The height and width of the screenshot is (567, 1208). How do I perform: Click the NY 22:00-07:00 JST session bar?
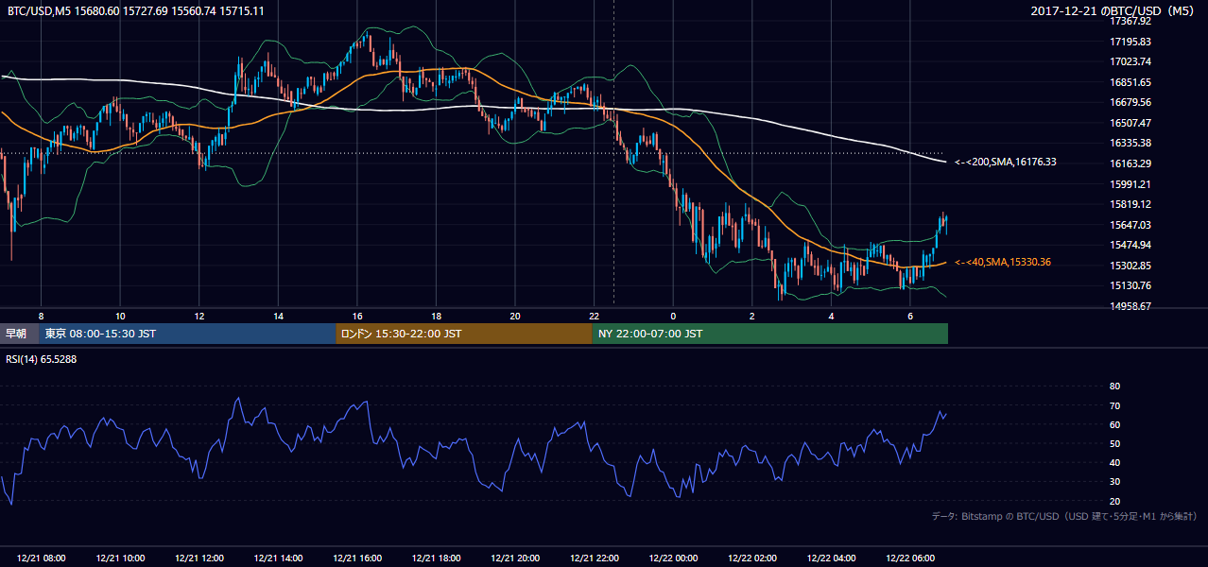(769, 334)
